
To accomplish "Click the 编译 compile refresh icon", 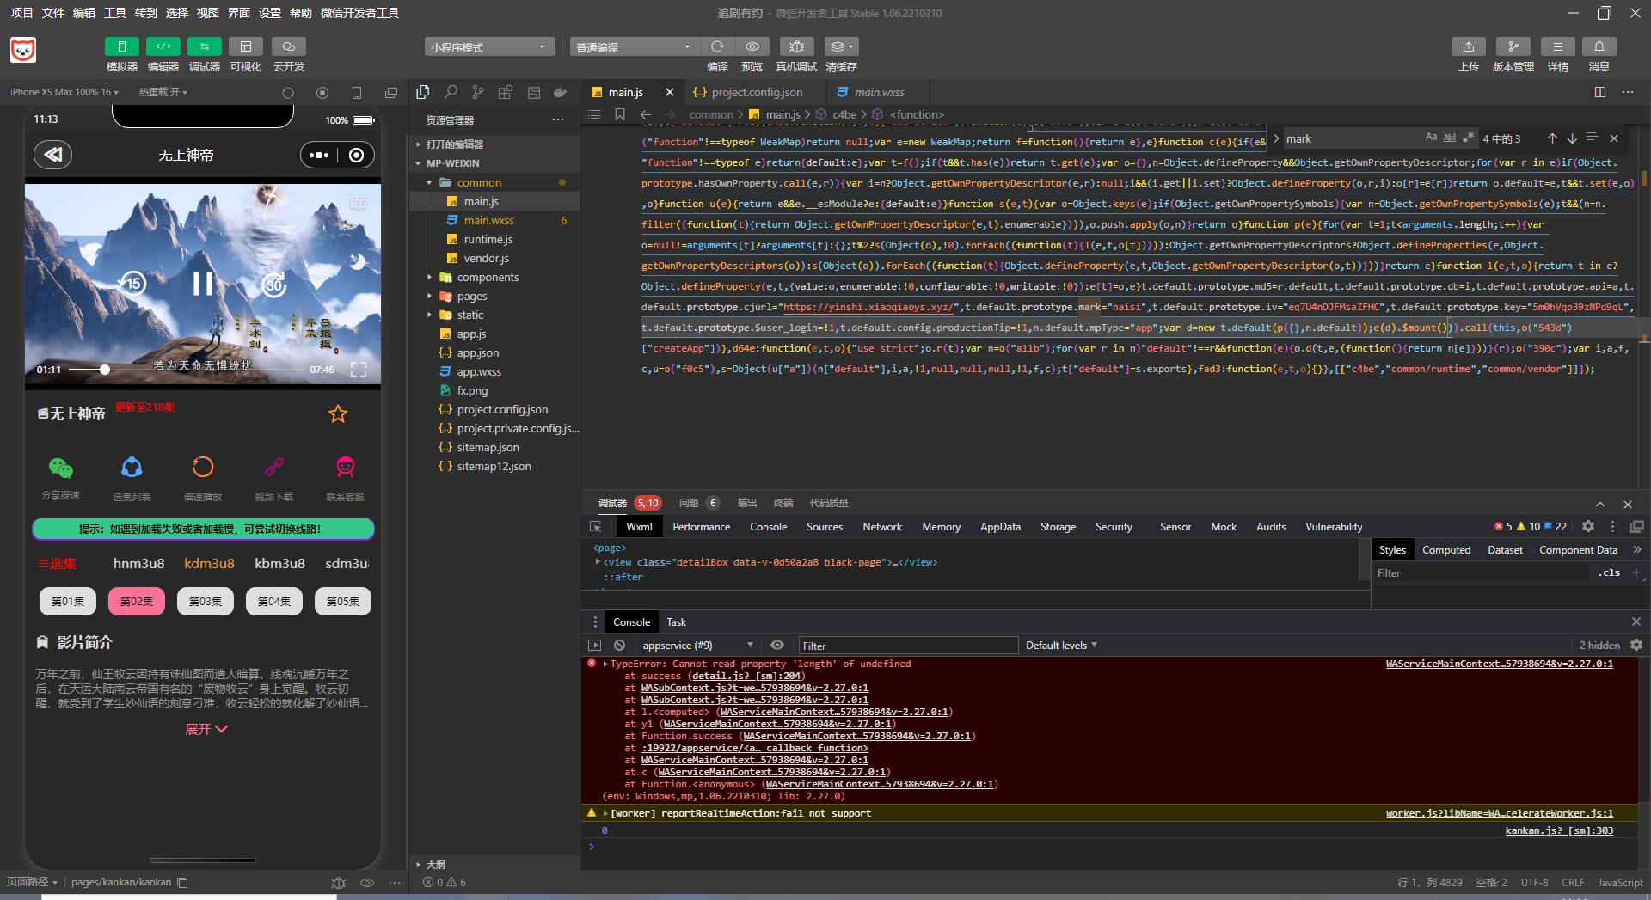I will pos(717,46).
